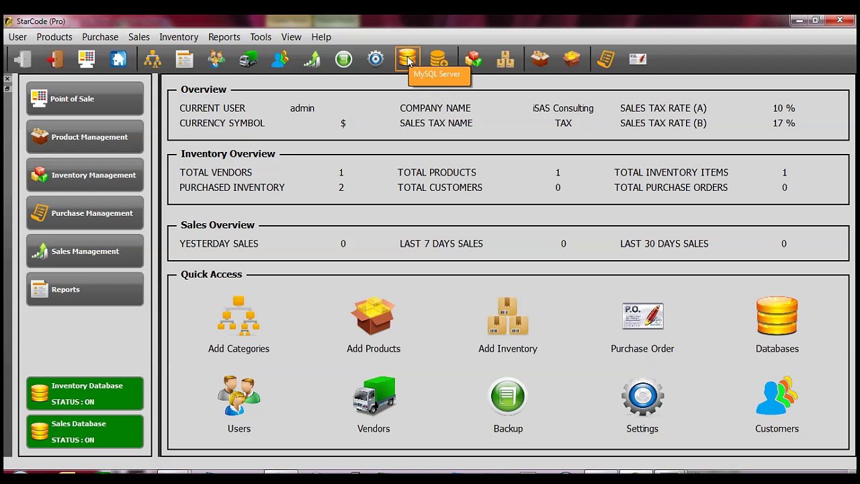Click the 'TOTAL VENDORS' label

[216, 173]
